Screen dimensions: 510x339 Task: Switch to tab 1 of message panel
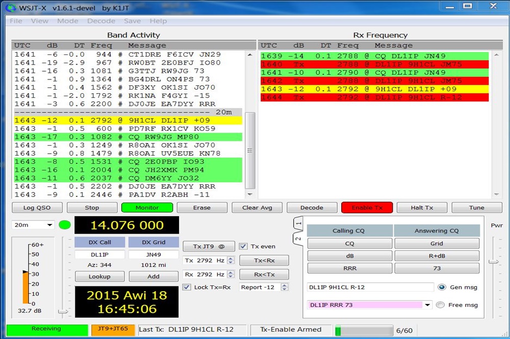click(299, 223)
